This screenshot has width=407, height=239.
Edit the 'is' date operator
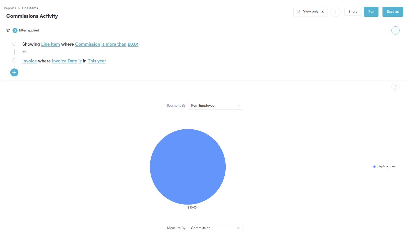click(80, 61)
